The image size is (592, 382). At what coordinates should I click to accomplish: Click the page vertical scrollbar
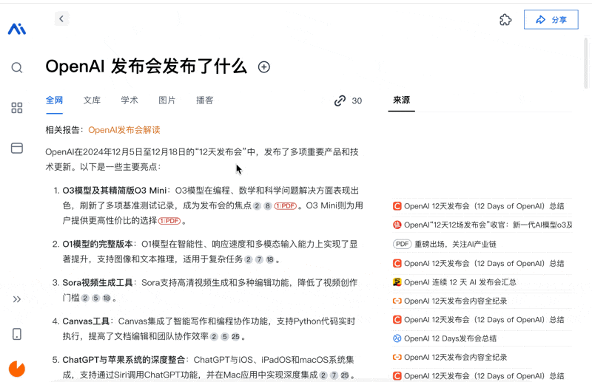pyautogui.click(x=586, y=64)
